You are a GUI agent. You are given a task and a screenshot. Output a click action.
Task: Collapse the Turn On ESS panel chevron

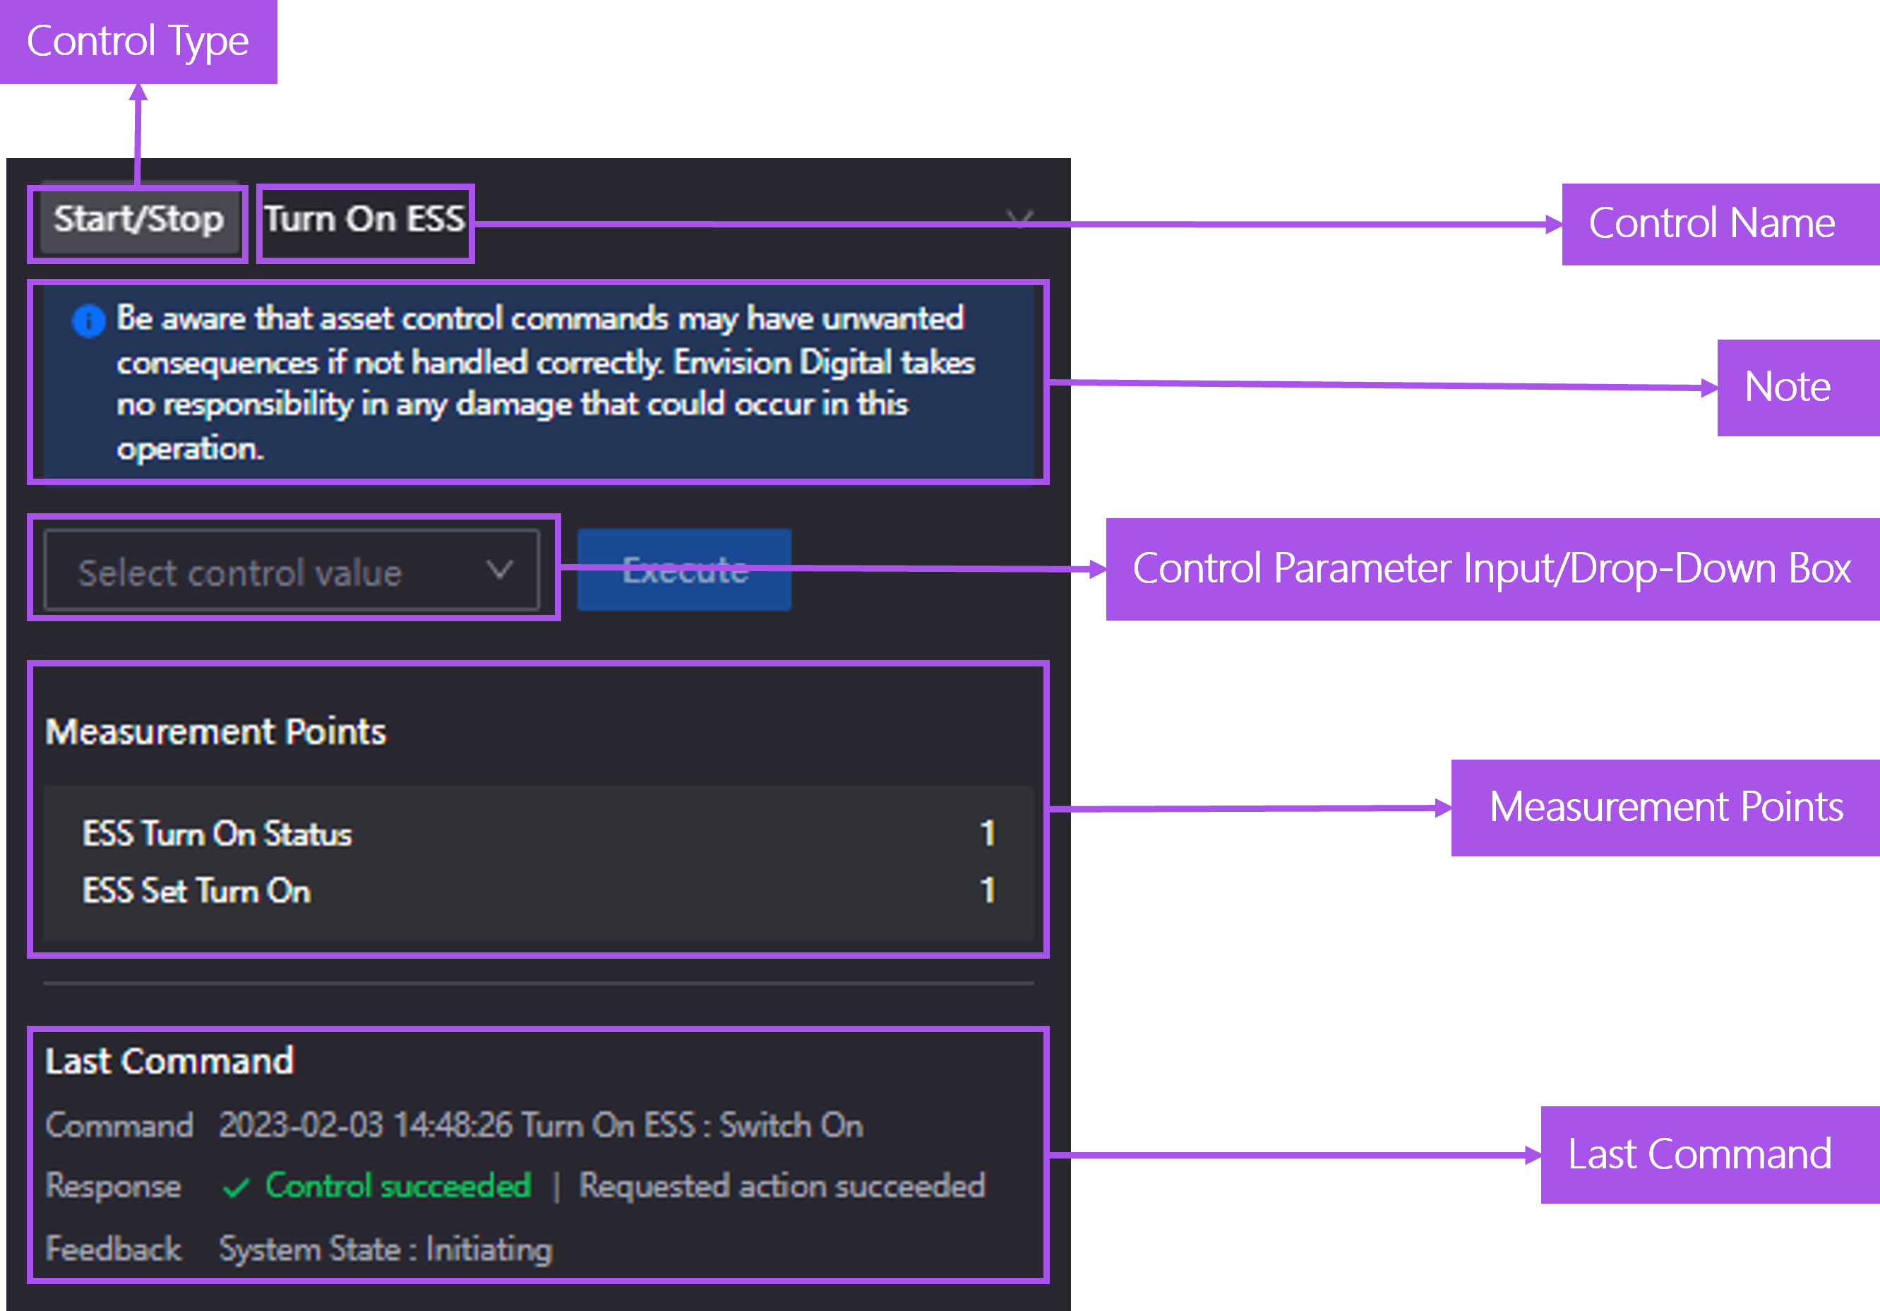[1019, 219]
